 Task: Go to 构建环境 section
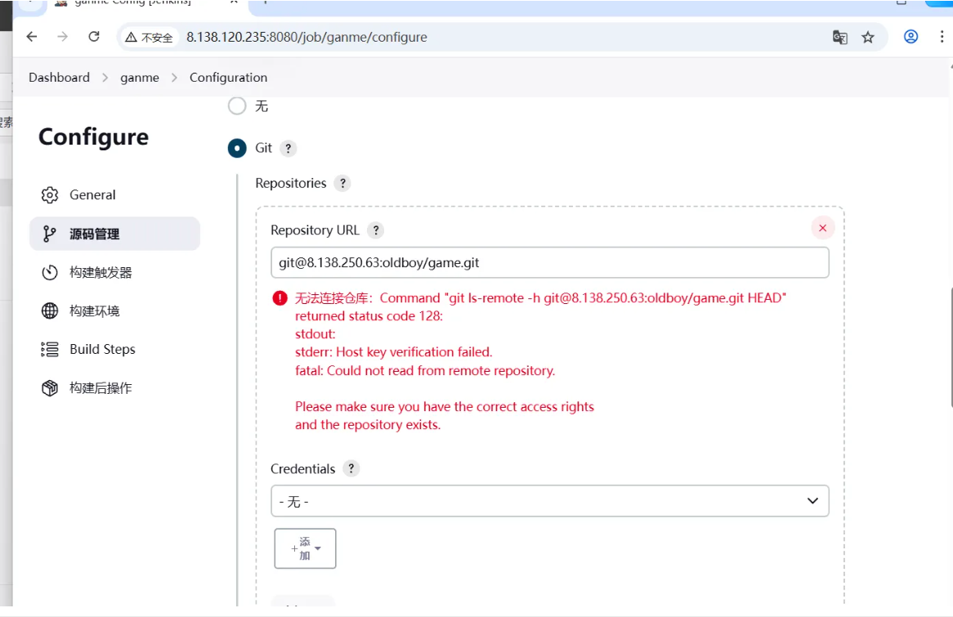point(114,311)
